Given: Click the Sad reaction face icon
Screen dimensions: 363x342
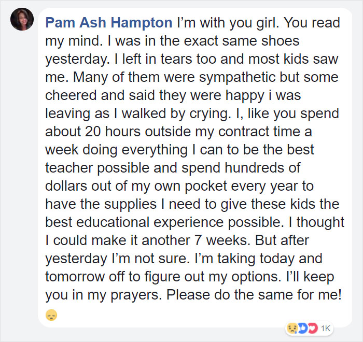Looking at the screenshot, I should tap(292, 328).
